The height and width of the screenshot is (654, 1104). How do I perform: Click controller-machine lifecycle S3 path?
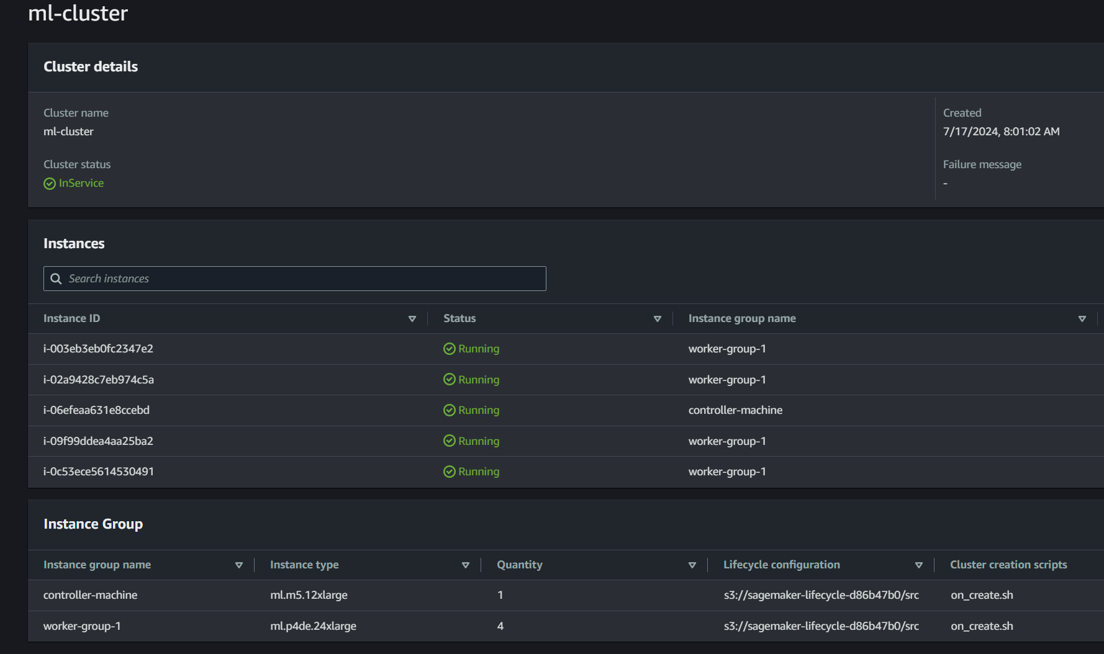(x=821, y=595)
